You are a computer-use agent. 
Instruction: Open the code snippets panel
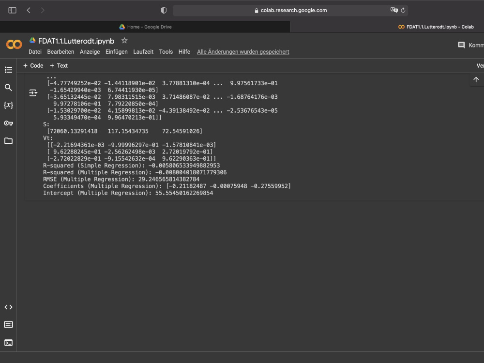8,307
